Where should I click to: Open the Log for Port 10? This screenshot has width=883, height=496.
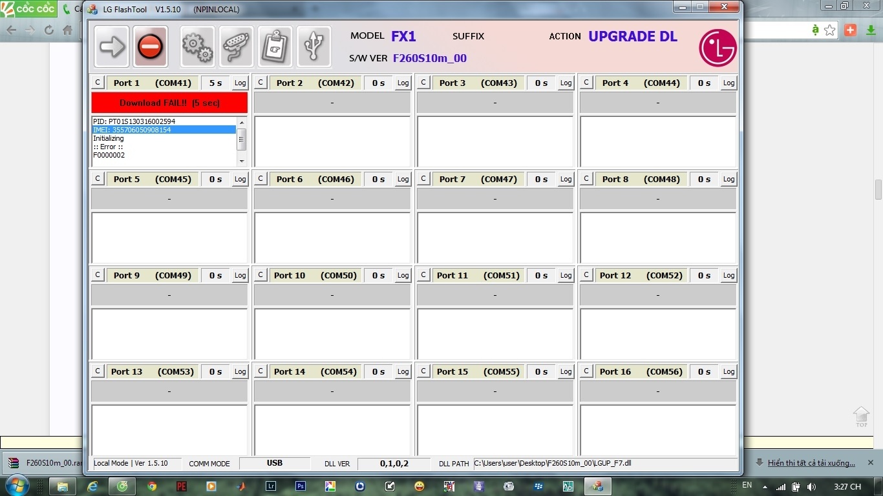click(403, 275)
